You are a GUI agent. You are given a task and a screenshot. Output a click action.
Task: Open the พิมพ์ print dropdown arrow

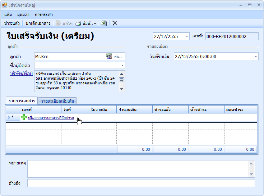(x=95, y=24)
